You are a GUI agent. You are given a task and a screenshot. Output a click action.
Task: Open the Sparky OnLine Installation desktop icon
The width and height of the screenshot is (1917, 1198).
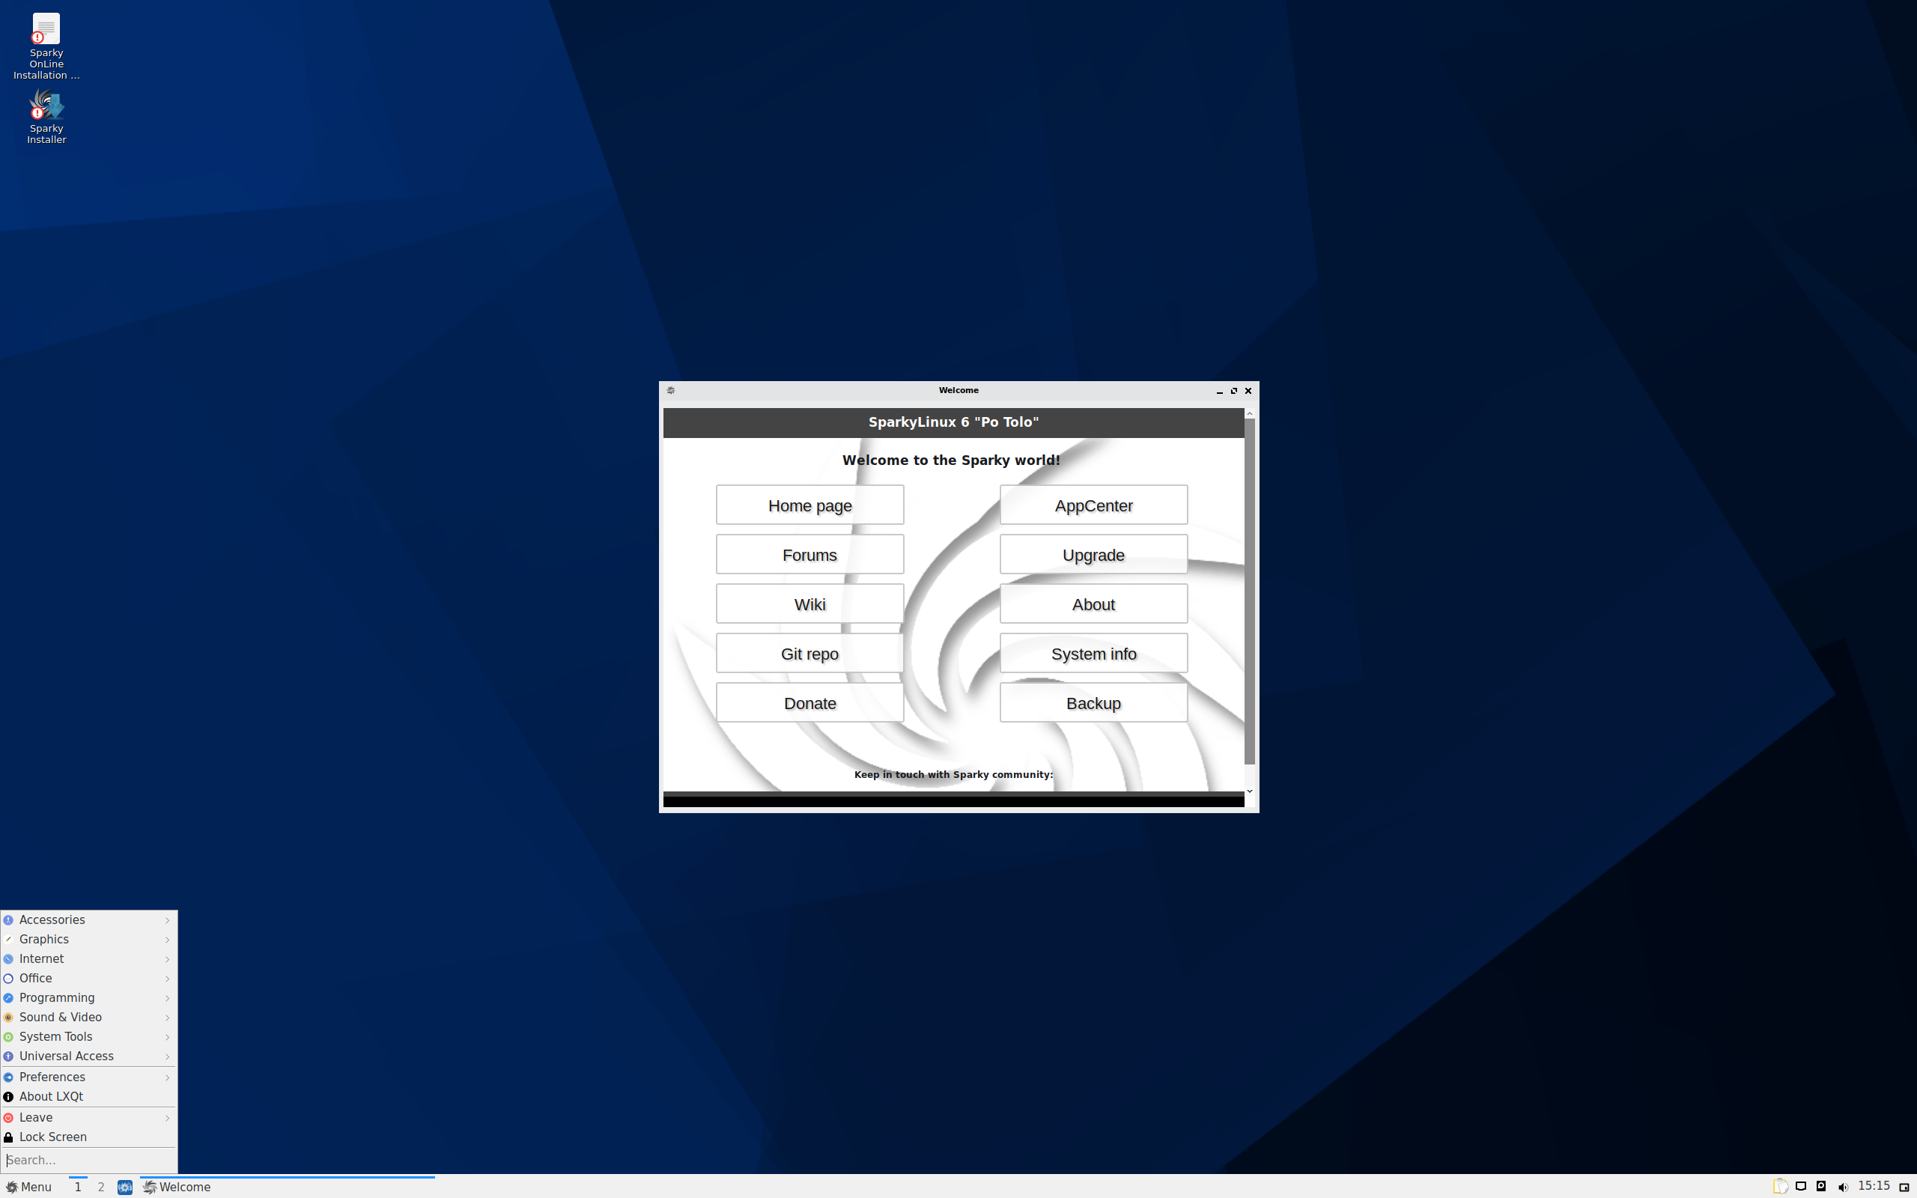click(46, 46)
